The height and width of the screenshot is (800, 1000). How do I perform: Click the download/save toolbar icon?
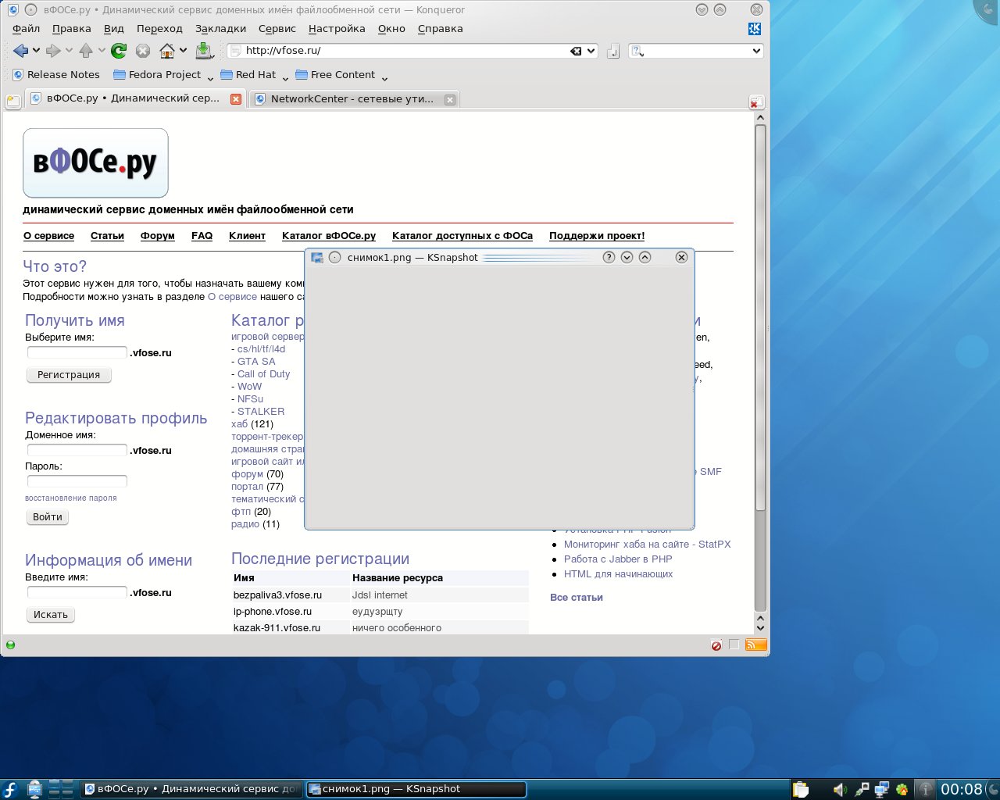203,51
